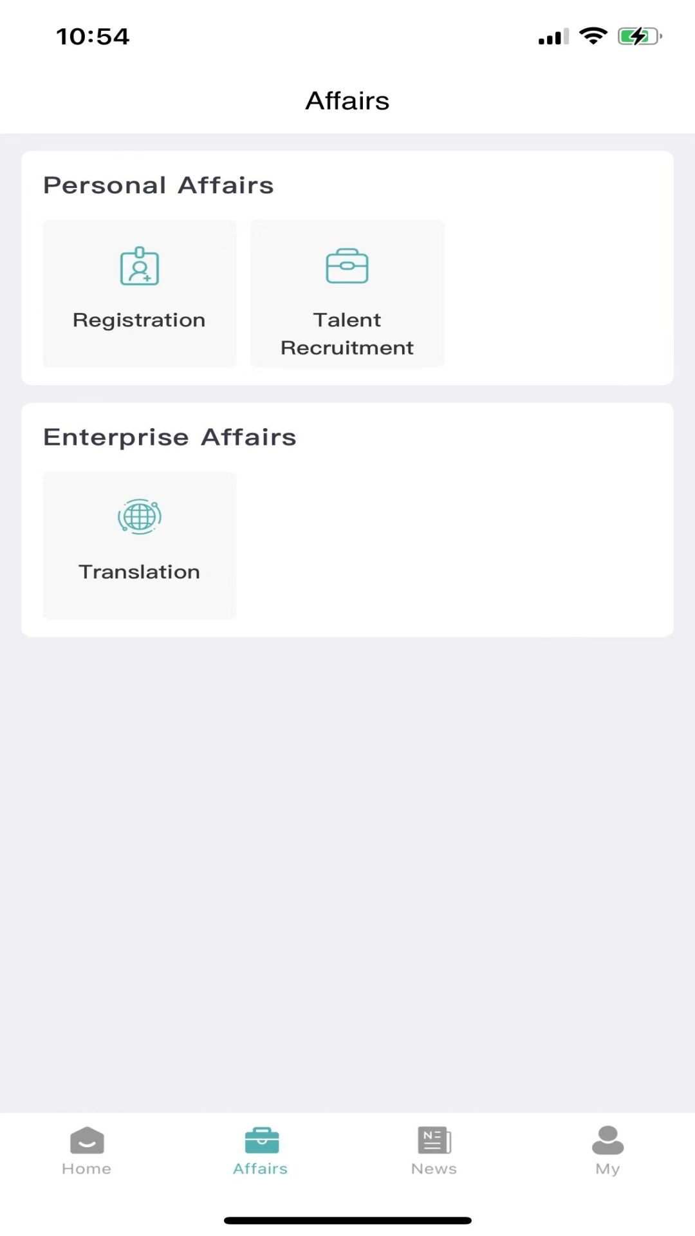The width and height of the screenshot is (695, 1236).
Task: Tap the Home tab icon
Action: 87,1141
